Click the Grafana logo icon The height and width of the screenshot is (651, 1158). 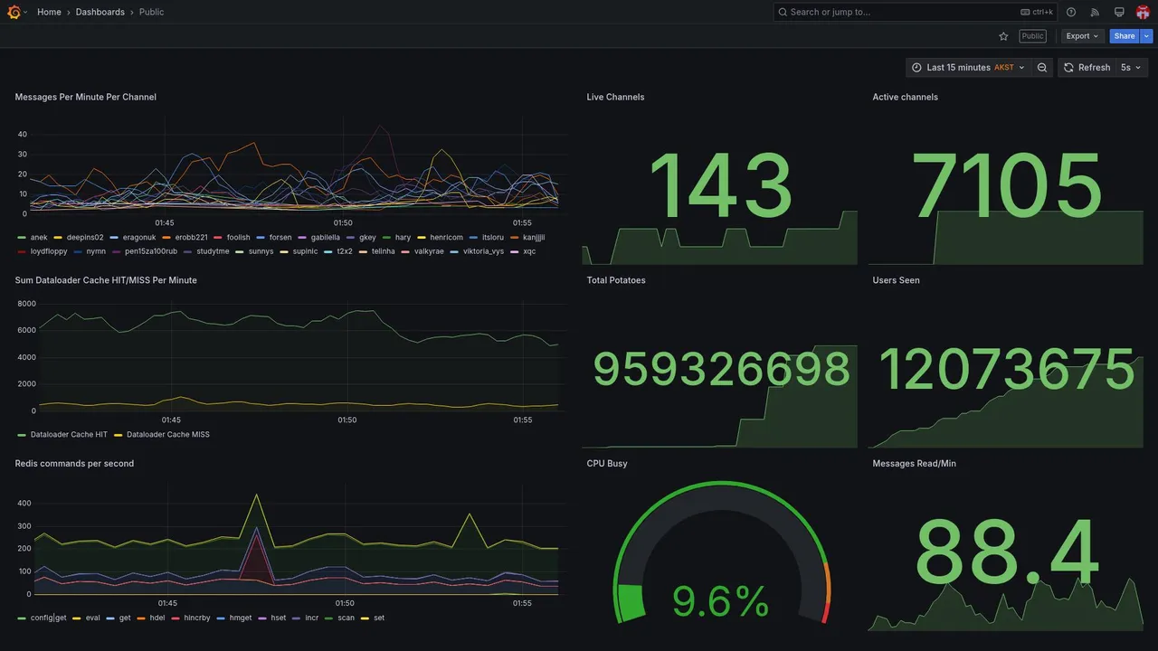coord(14,12)
